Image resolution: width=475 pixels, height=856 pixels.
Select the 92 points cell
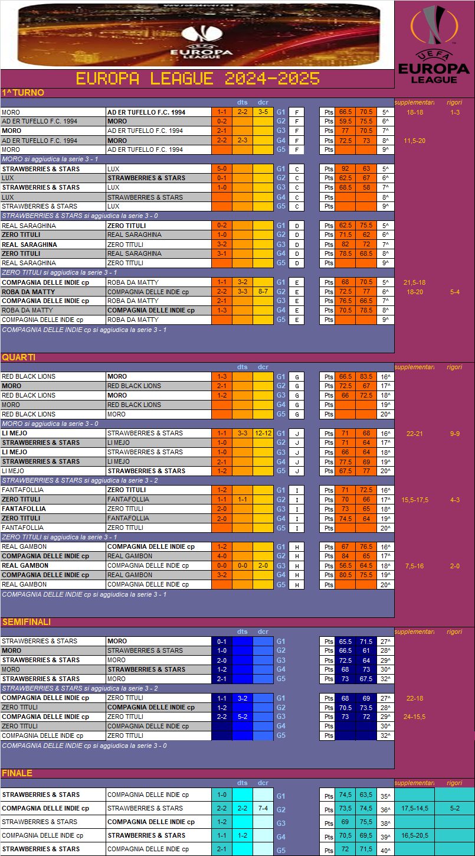[345, 169]
